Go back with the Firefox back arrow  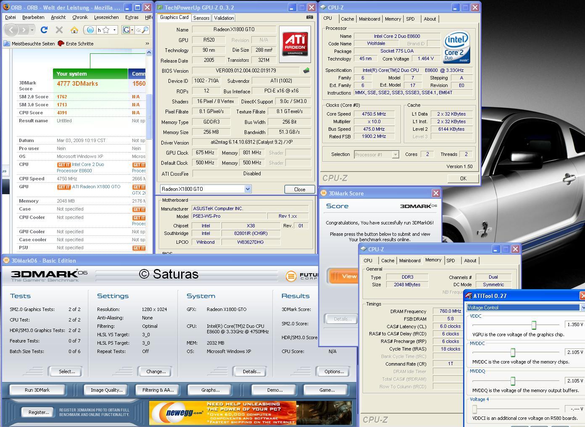(x=11, y=30)
